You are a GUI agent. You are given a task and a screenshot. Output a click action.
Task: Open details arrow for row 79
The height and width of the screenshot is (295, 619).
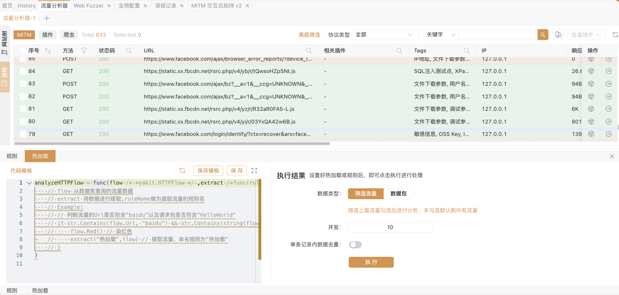pyautogui.click(x=609, y=134)
